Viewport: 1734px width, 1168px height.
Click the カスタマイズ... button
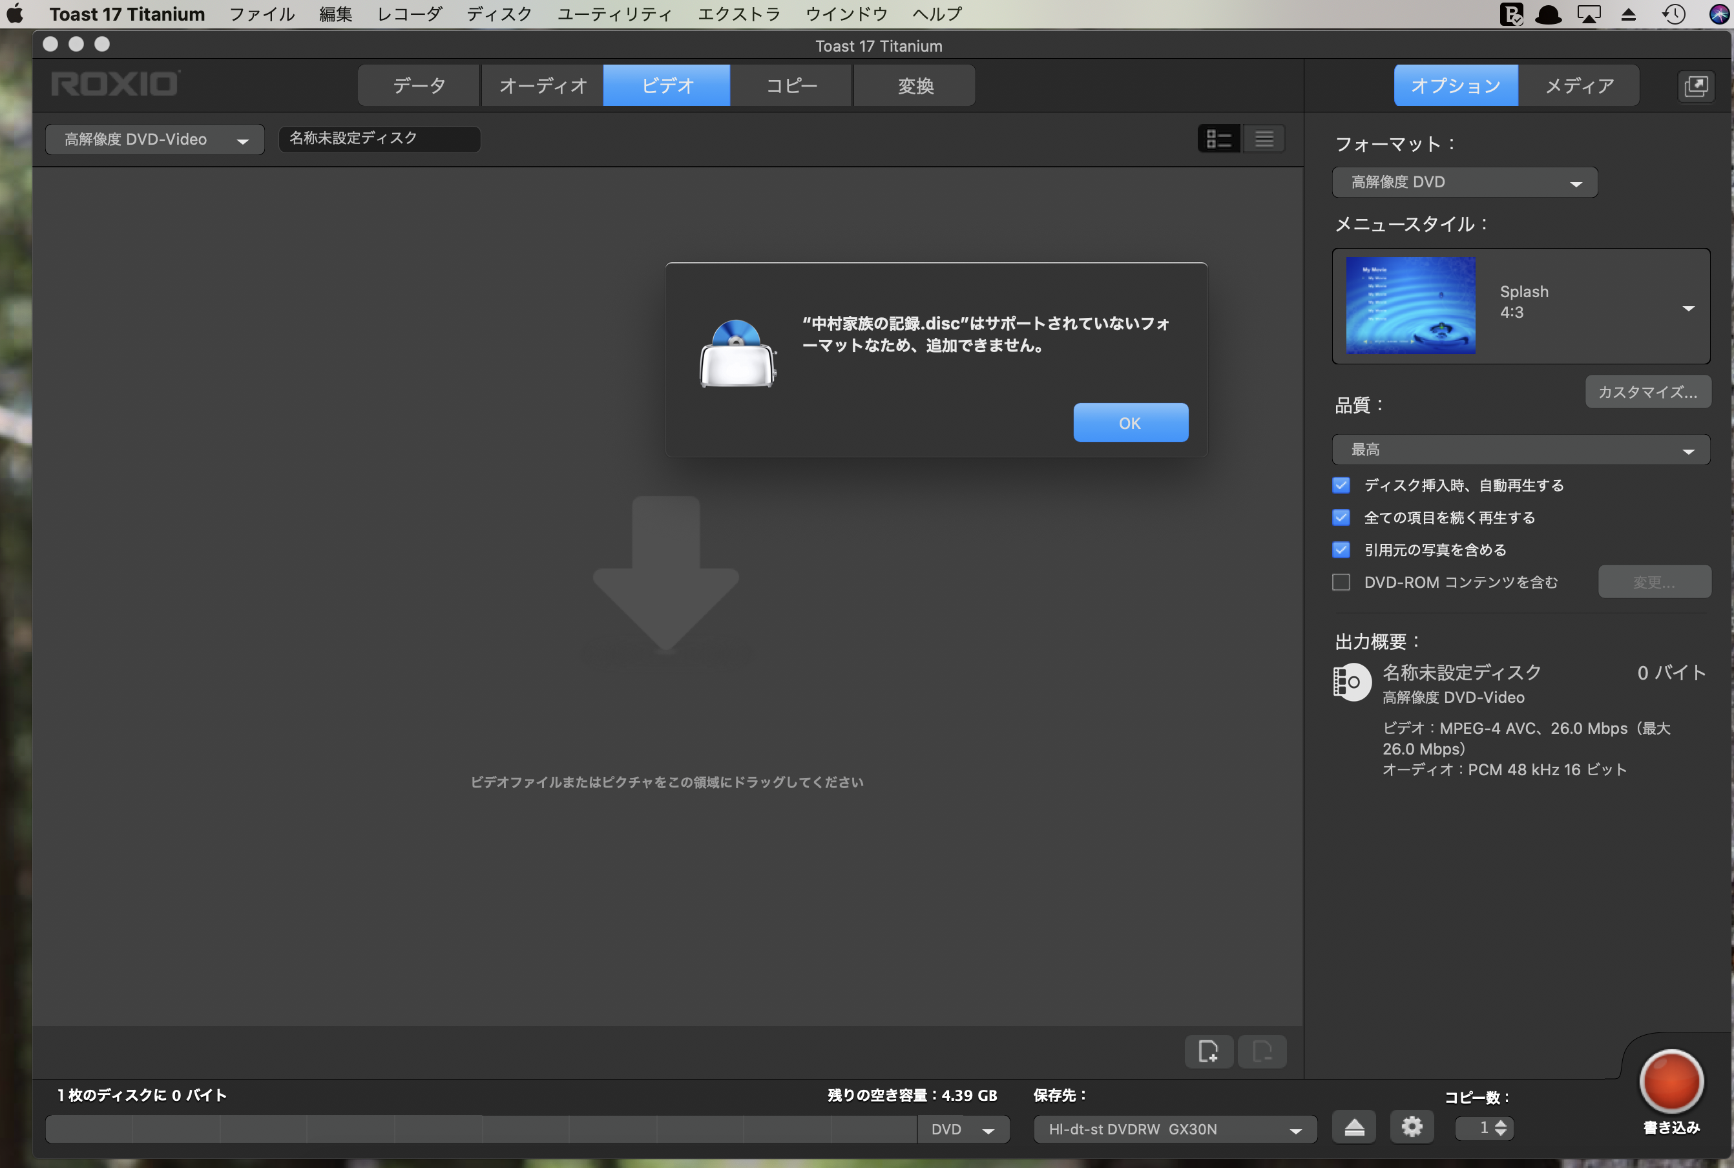[x=1647, y=392]
